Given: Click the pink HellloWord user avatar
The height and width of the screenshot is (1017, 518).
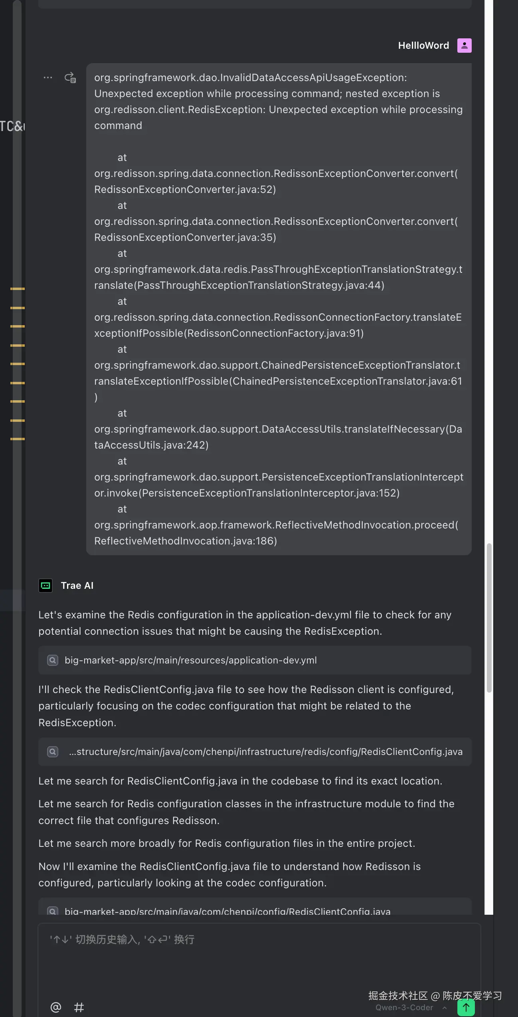Looking at the screenshot, I should 464,46.
